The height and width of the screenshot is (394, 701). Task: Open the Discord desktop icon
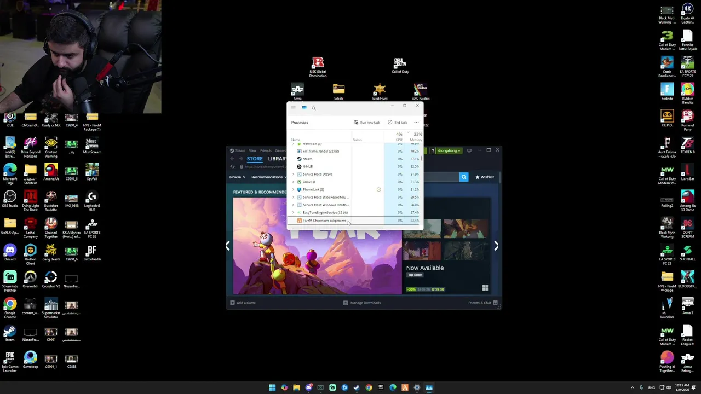tap(10, 253)
